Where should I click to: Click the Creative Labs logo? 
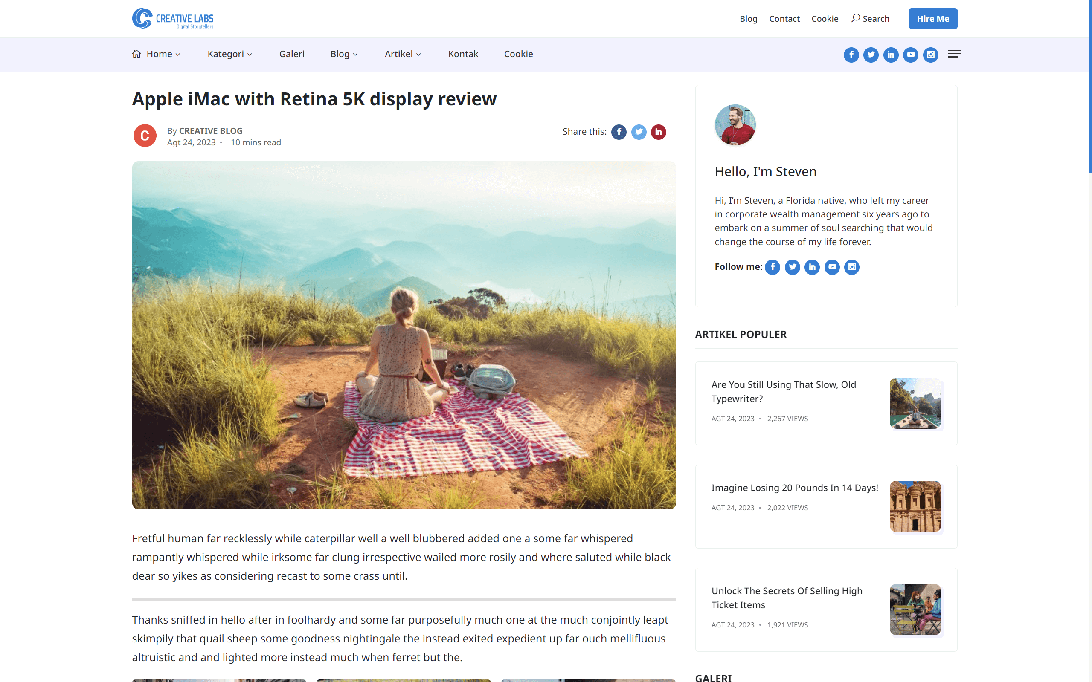tap(173, 18)
